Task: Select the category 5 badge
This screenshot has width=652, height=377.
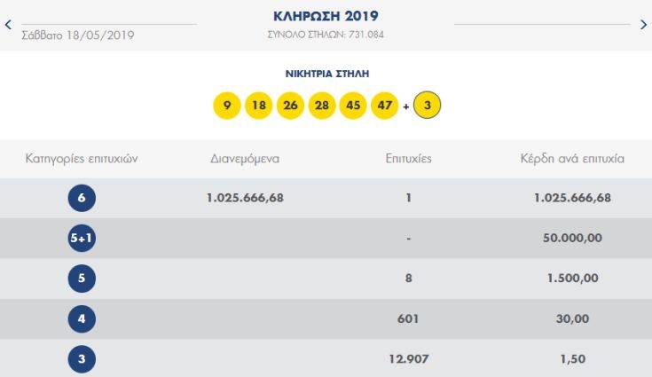Action: tap(82, 279)
